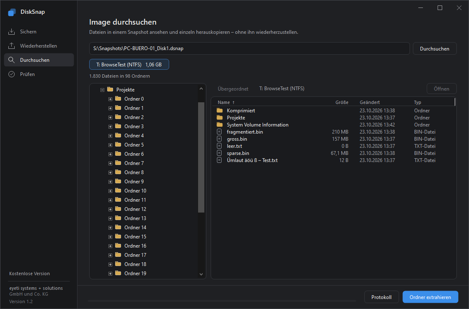The width and height of the screenshot is (469, 309).
Task: Click the tree scroll down arrow
Action: pyautogui.click(x=201, y=274)
